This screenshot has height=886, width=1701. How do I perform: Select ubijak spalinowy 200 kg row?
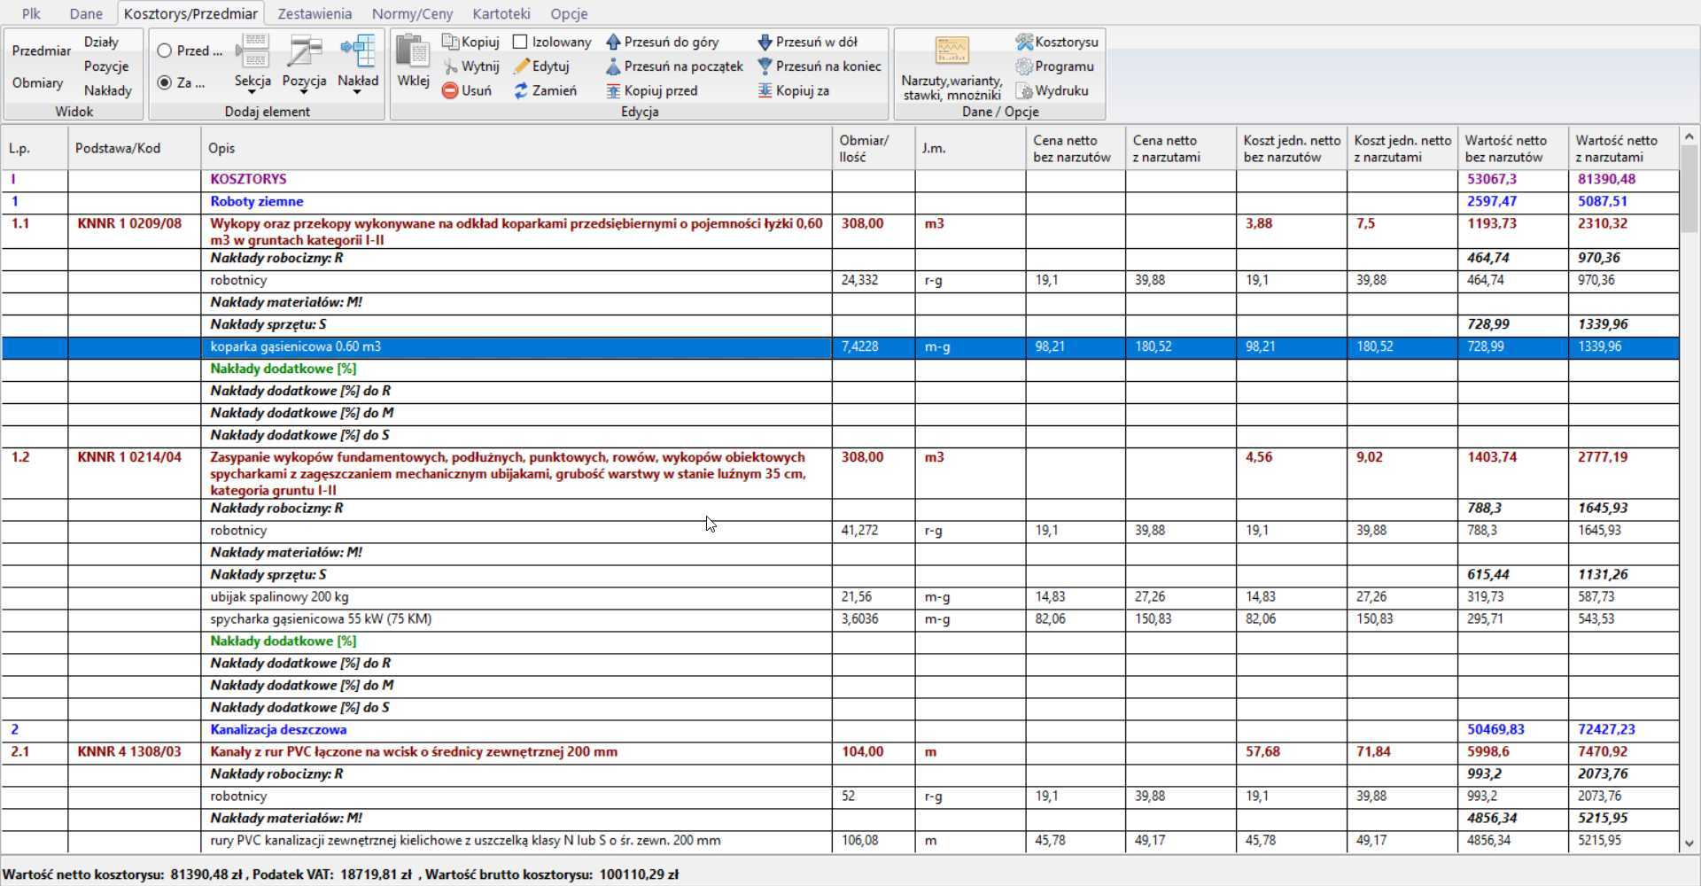pyautogui.click(x=840, y=596)
